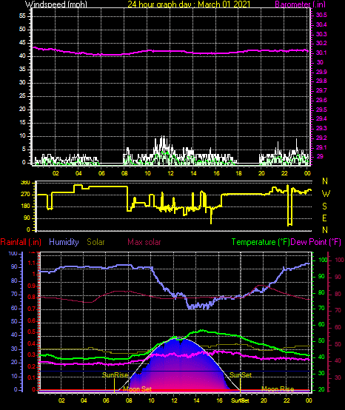
Task: Select the Humidity legend label
Action: click(64, 242)
